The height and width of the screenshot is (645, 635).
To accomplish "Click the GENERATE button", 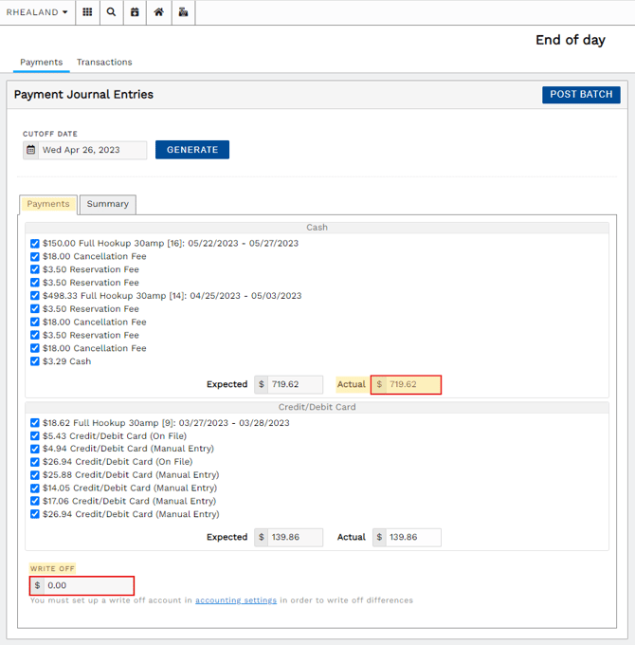I will pyautogui.click(x=192, y=150).
